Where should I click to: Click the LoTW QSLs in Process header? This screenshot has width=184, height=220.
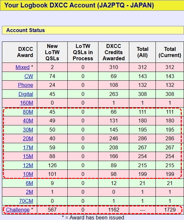point(83,52)
